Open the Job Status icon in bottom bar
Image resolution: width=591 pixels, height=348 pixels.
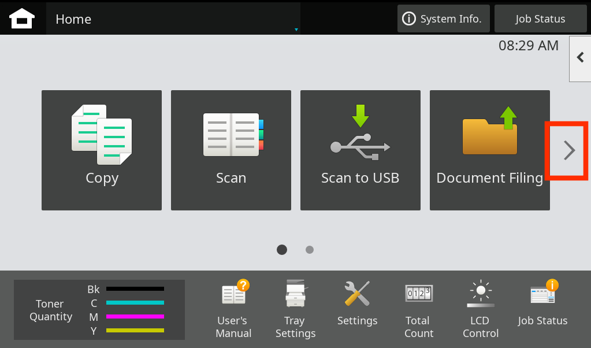pos(542,304)
